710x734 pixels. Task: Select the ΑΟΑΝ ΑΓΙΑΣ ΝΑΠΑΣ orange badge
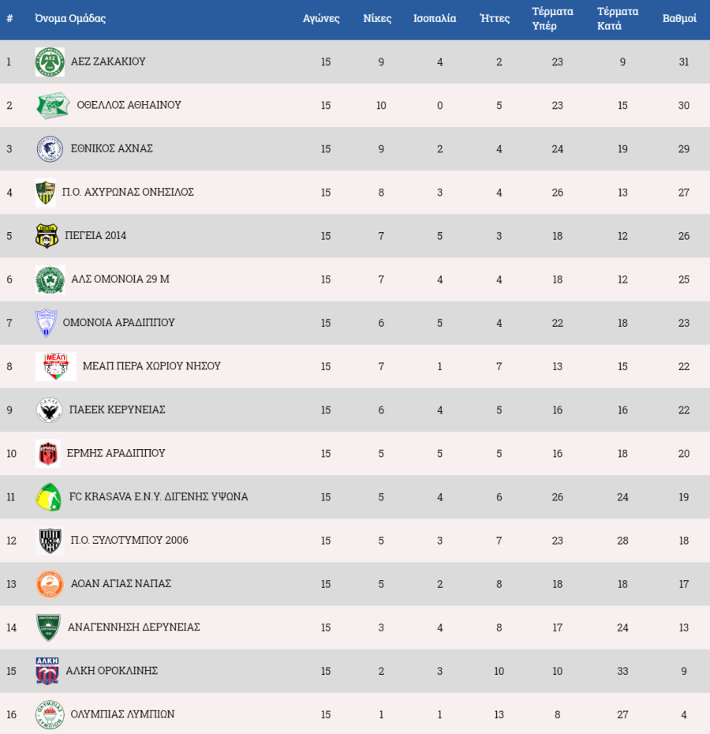click(x=50, y=584)
